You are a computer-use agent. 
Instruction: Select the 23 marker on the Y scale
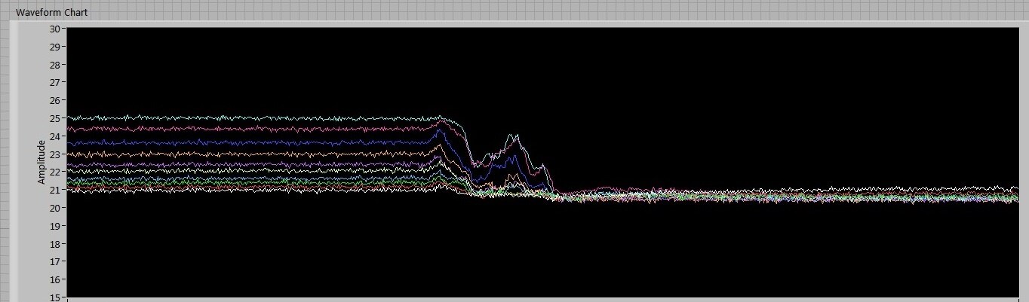point(54,154)
